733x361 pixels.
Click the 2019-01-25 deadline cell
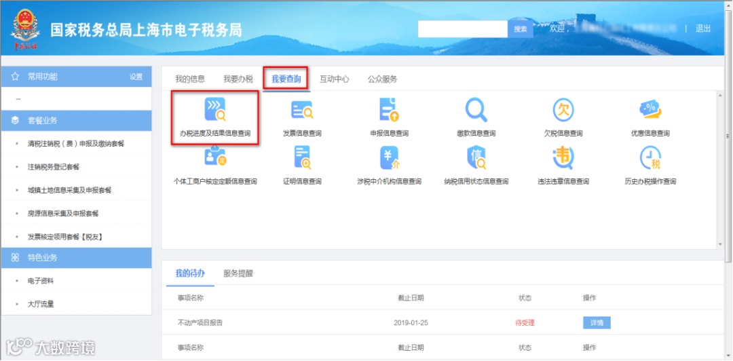(411, 322)
